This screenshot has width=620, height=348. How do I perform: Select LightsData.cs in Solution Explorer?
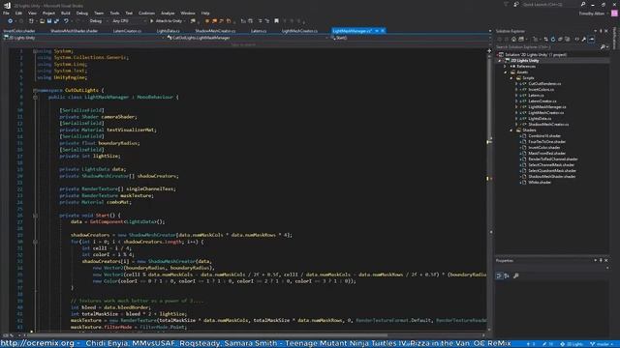click(540, 118)
